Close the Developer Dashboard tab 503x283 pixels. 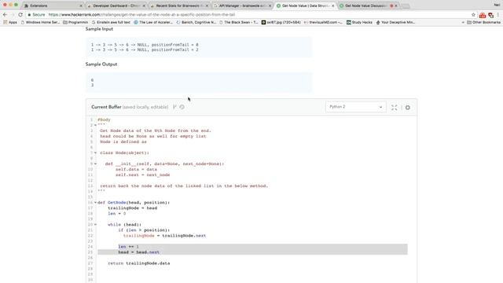[x=143, y=6]
